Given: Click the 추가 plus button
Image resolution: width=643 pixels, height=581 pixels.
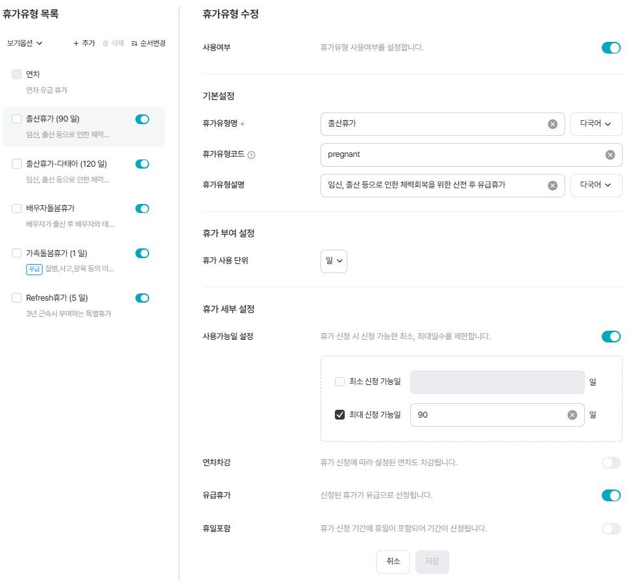Looking at the screenshot, I should click(x=84, y=43).
